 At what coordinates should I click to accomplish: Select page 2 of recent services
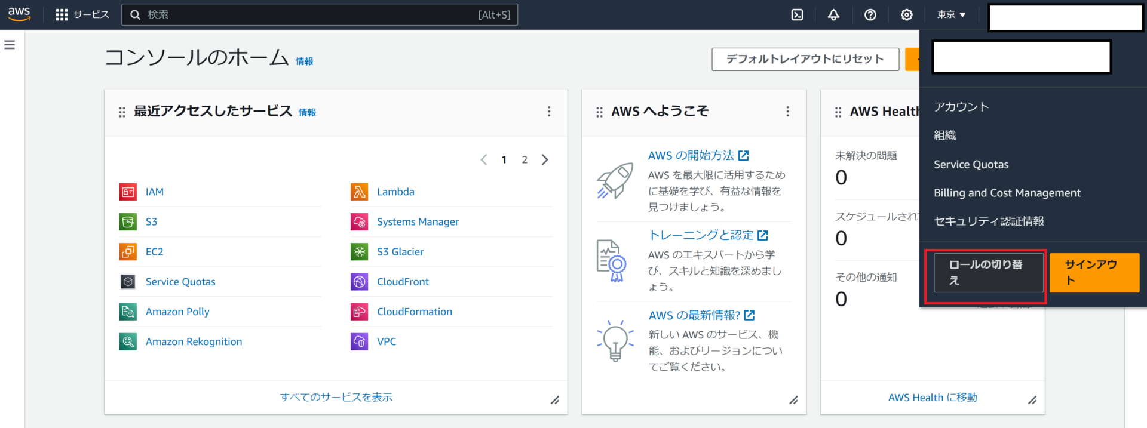pos(525,159)
